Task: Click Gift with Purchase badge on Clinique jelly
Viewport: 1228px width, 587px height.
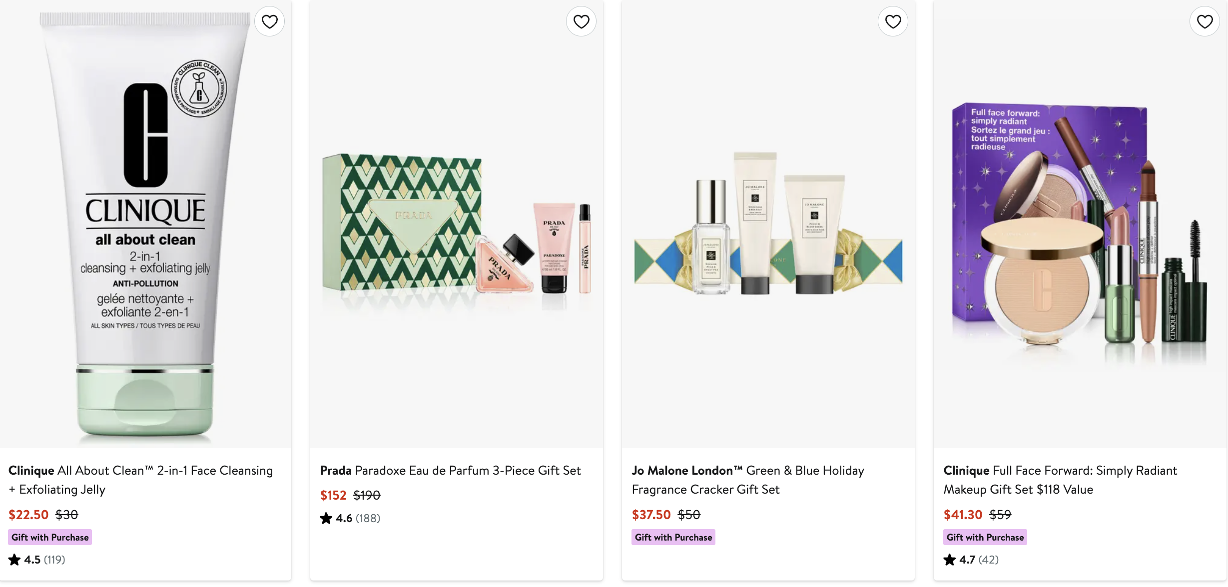Action: [x=50, y=537]
